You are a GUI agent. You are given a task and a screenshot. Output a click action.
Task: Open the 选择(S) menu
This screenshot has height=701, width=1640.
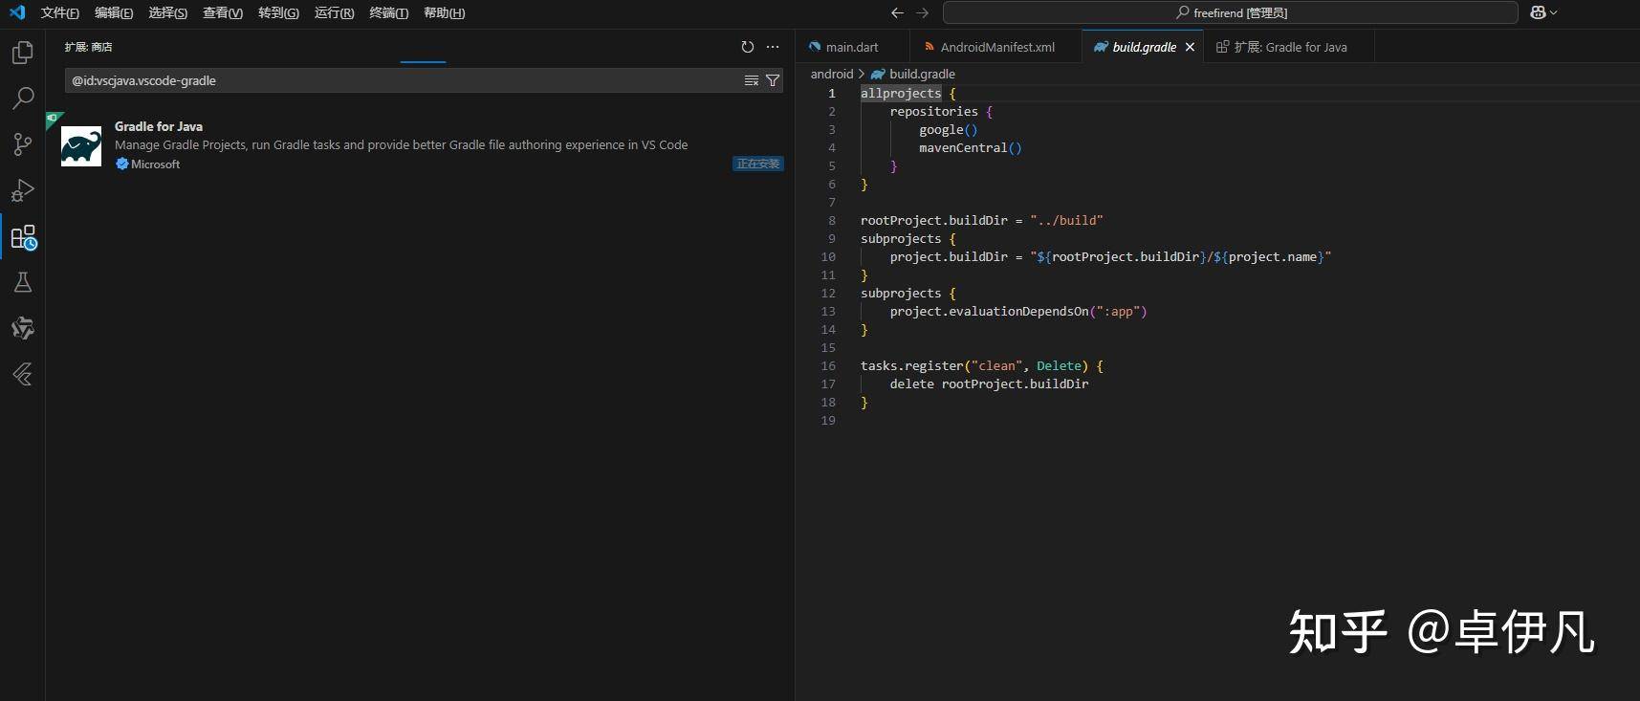click(x=167, y=12)
